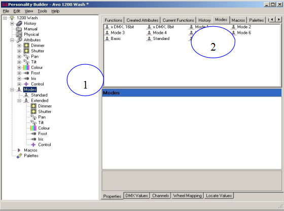Open the Help menu
This screenshot has width=284, height=211.
pyautogui.click(x=55, y=11)
